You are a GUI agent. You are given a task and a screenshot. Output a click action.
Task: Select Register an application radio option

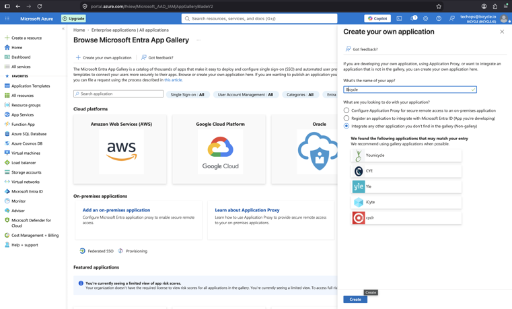pos(346,118)
